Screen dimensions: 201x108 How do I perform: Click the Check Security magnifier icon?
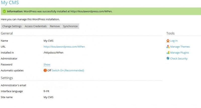[x=168, y=58]
